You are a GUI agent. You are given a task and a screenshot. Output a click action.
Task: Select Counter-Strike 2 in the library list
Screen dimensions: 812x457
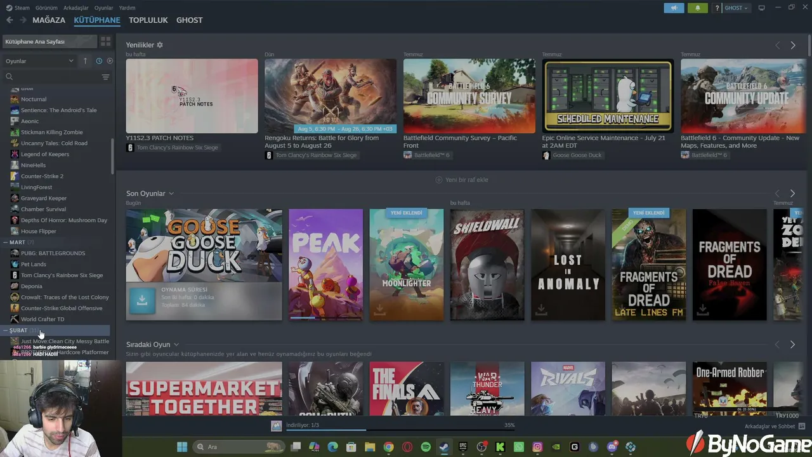[42, 176]
